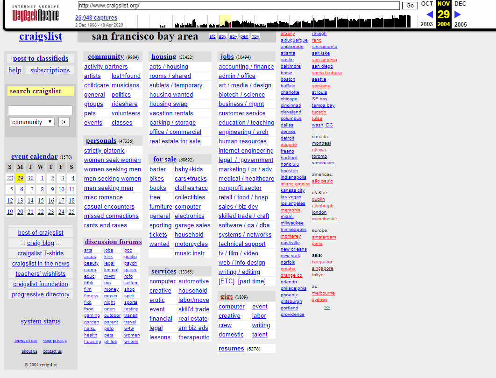Open the music instr category
496x378 pixels.
pyautogui.click(x=190, y=253)
